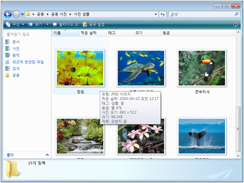The height and width of the screenshot is (183, 244).
Task: Open the help question mark icon
Action: click(236, 25)
